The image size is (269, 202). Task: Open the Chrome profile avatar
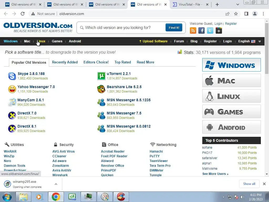[x=255, y=14]
